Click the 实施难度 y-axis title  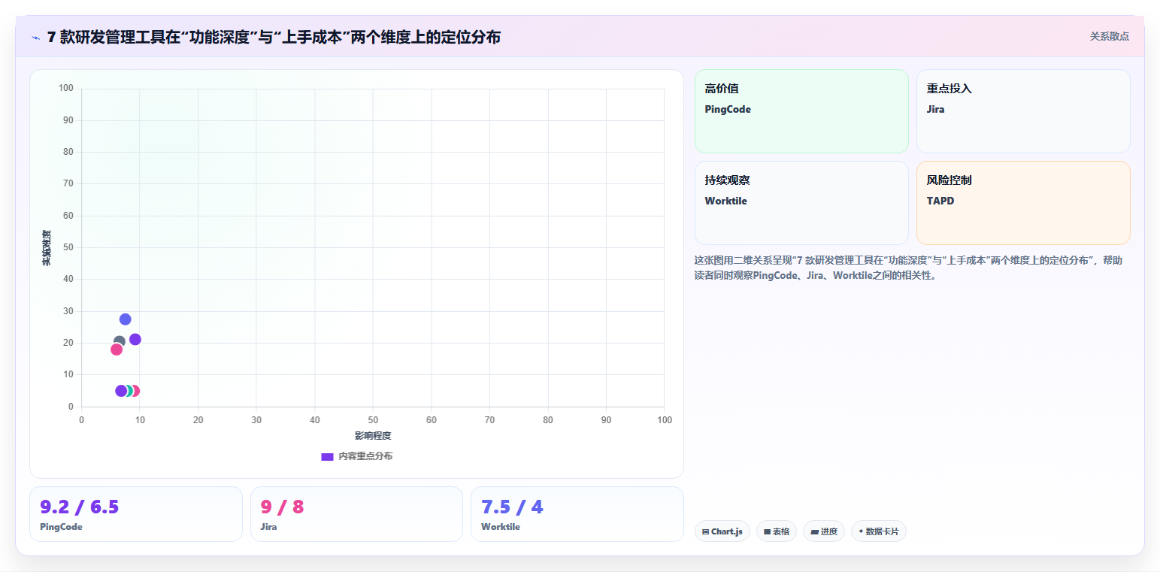(x=47, y=248)
